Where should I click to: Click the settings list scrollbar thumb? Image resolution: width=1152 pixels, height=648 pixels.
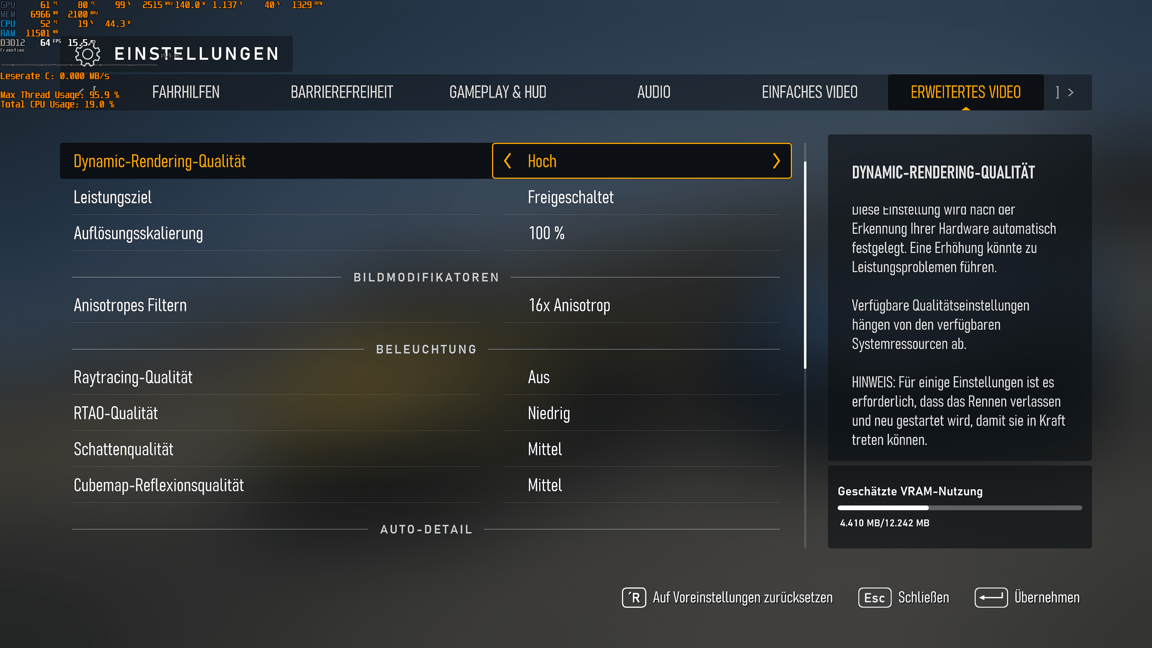tap(805, 265)
